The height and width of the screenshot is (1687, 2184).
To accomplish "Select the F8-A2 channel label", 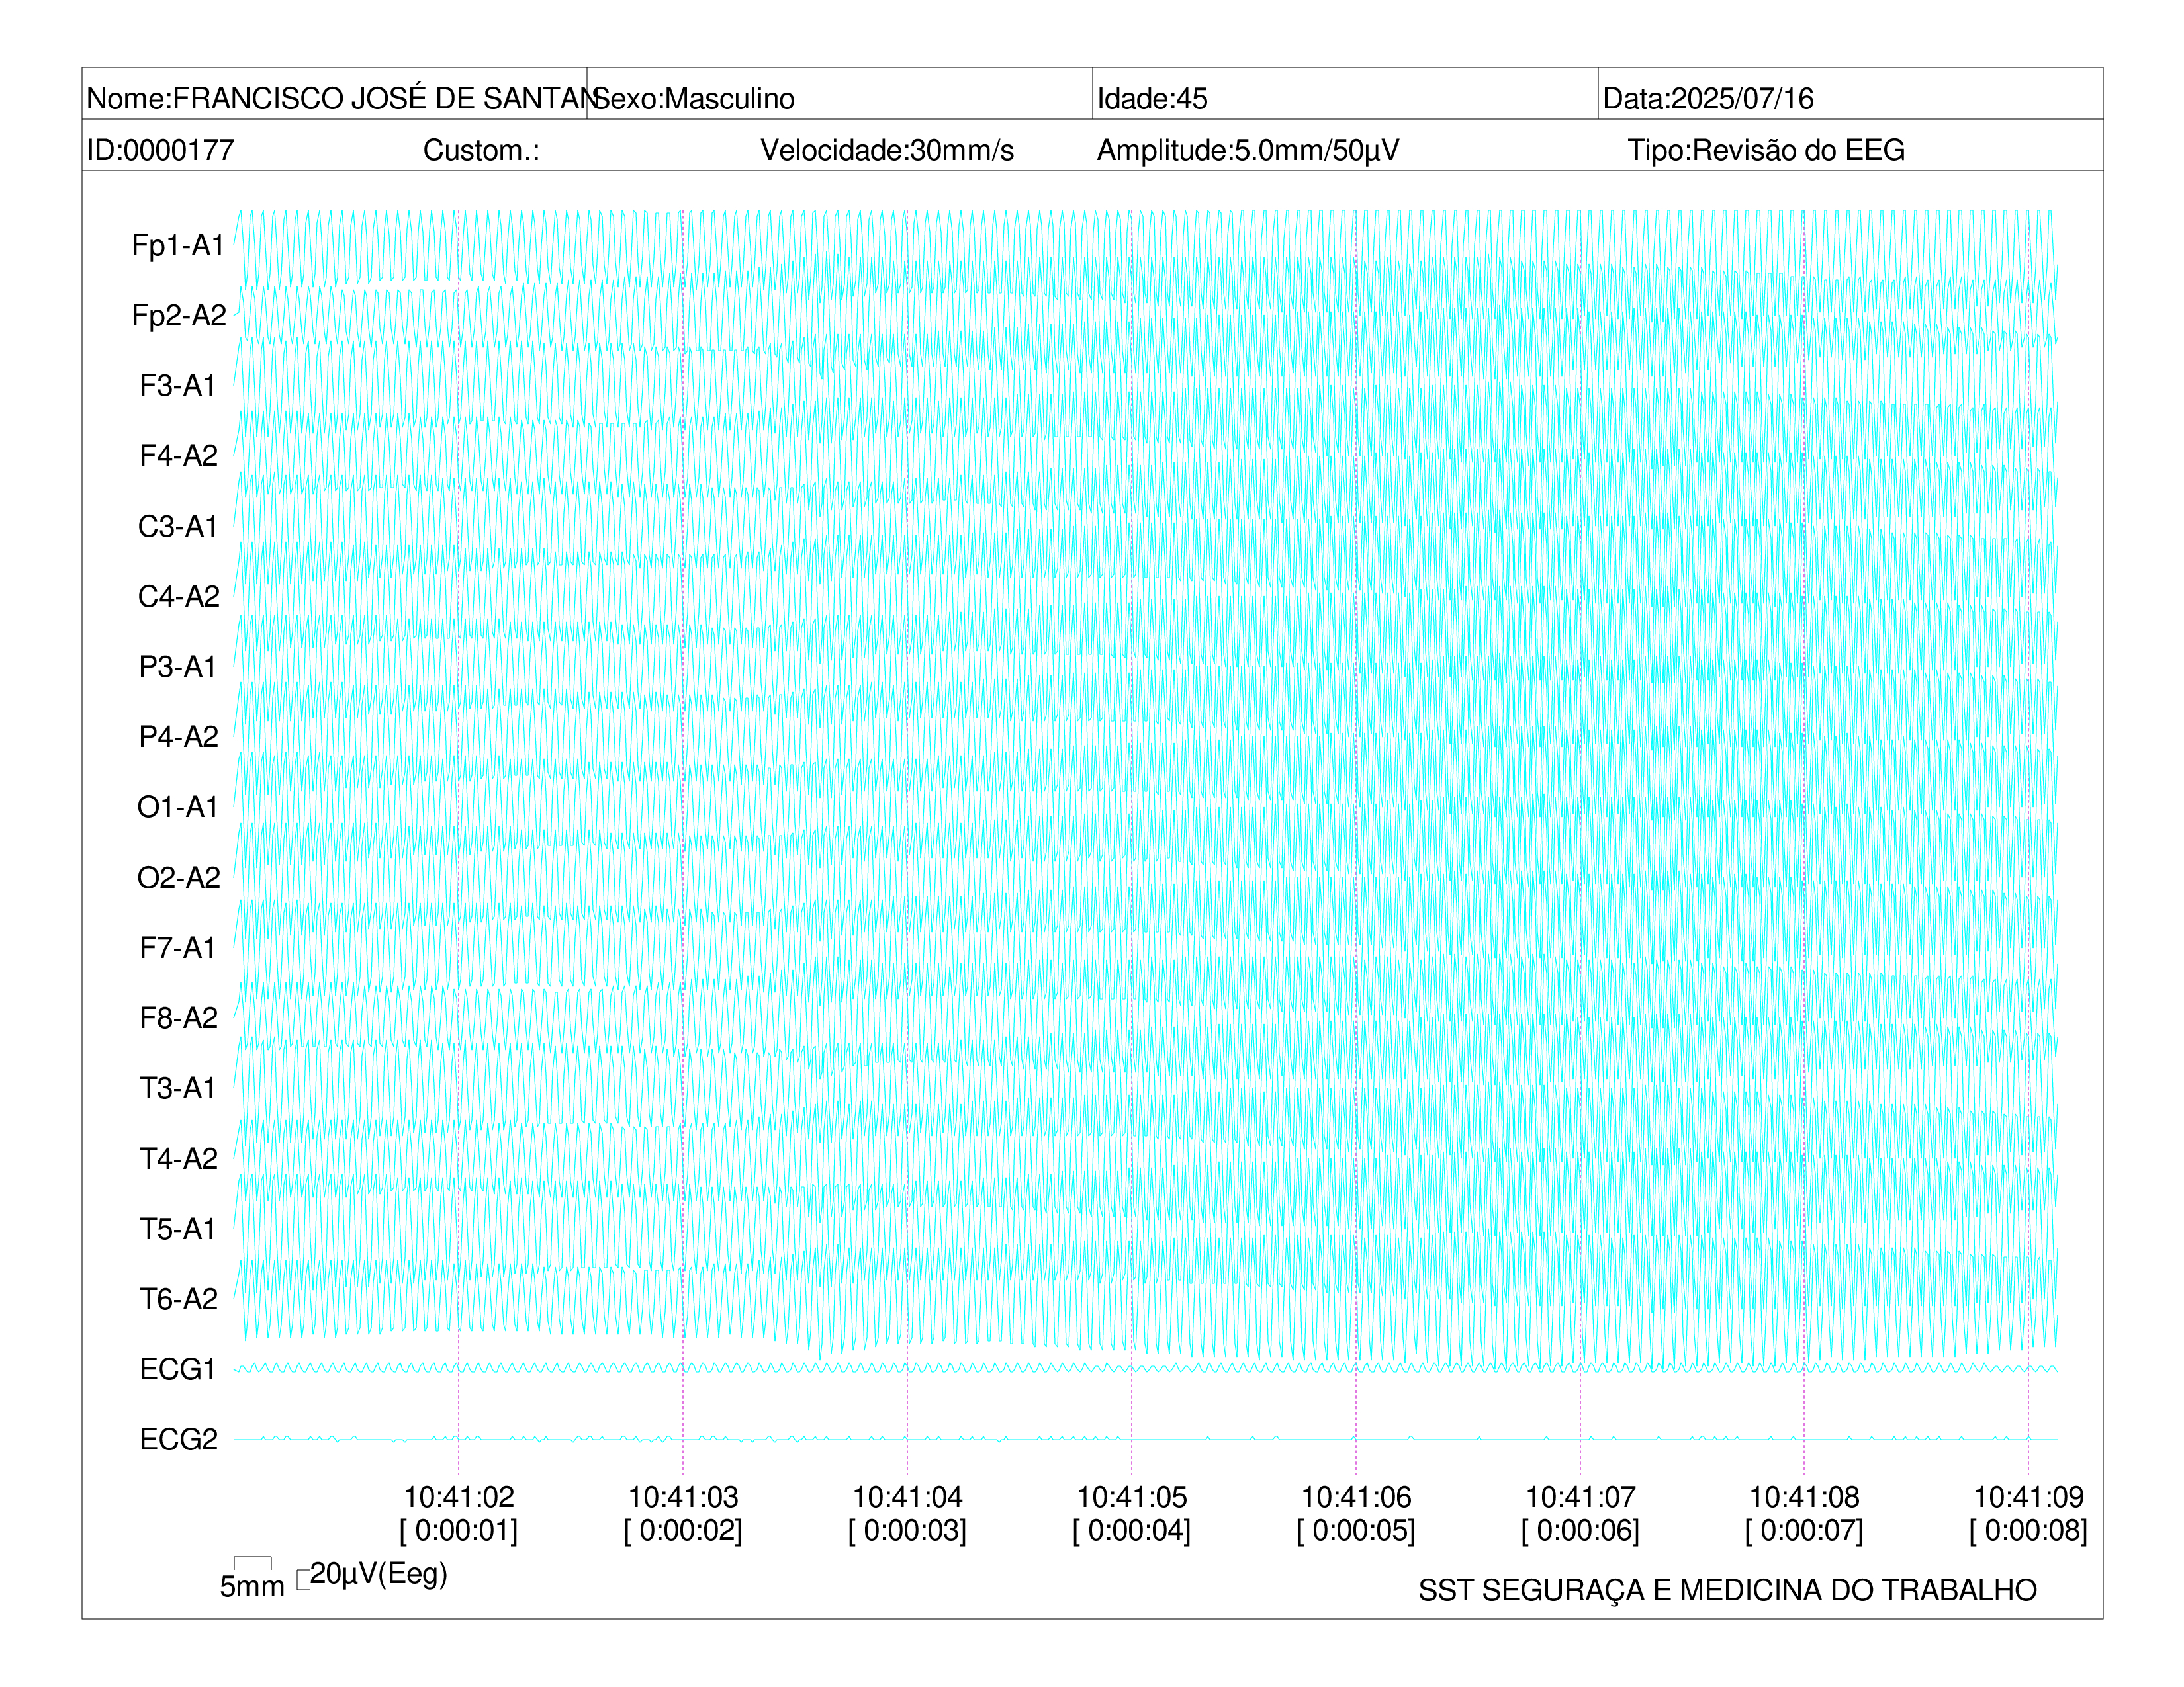I will click(x=179, y=1017).
